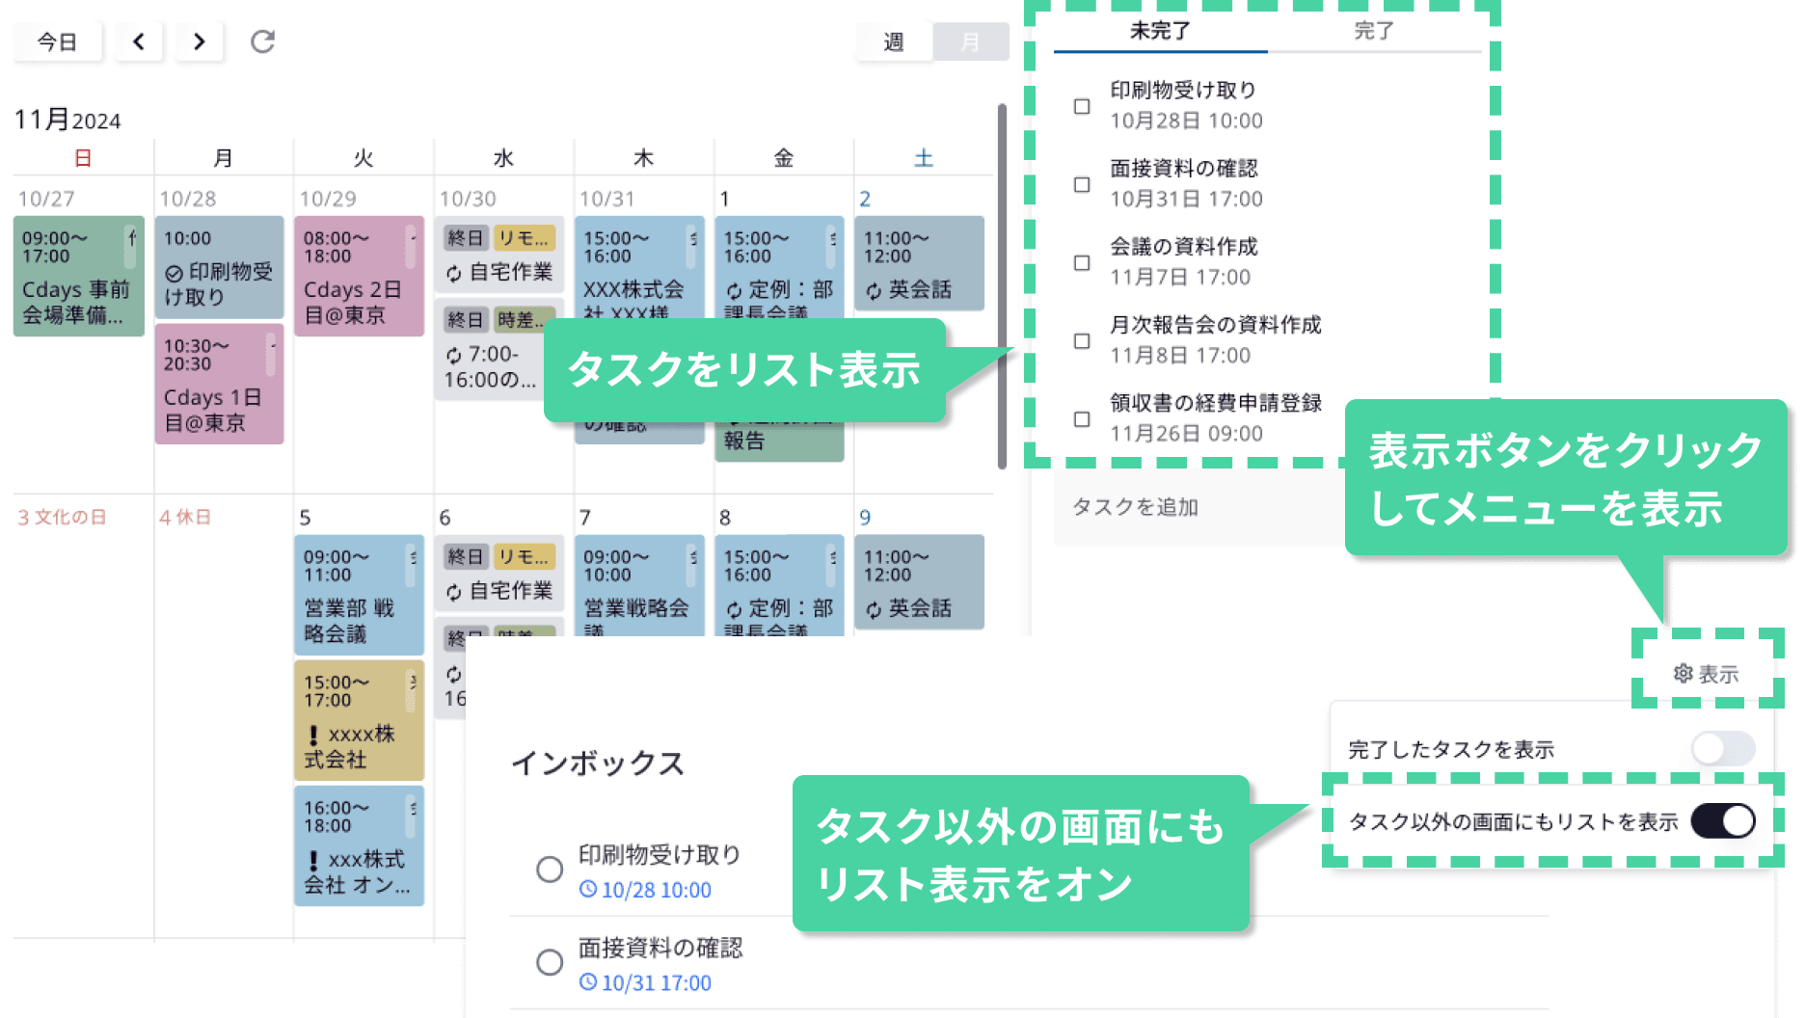Click the 11月26日 09:00 task due date

[x=1186, y=434]
